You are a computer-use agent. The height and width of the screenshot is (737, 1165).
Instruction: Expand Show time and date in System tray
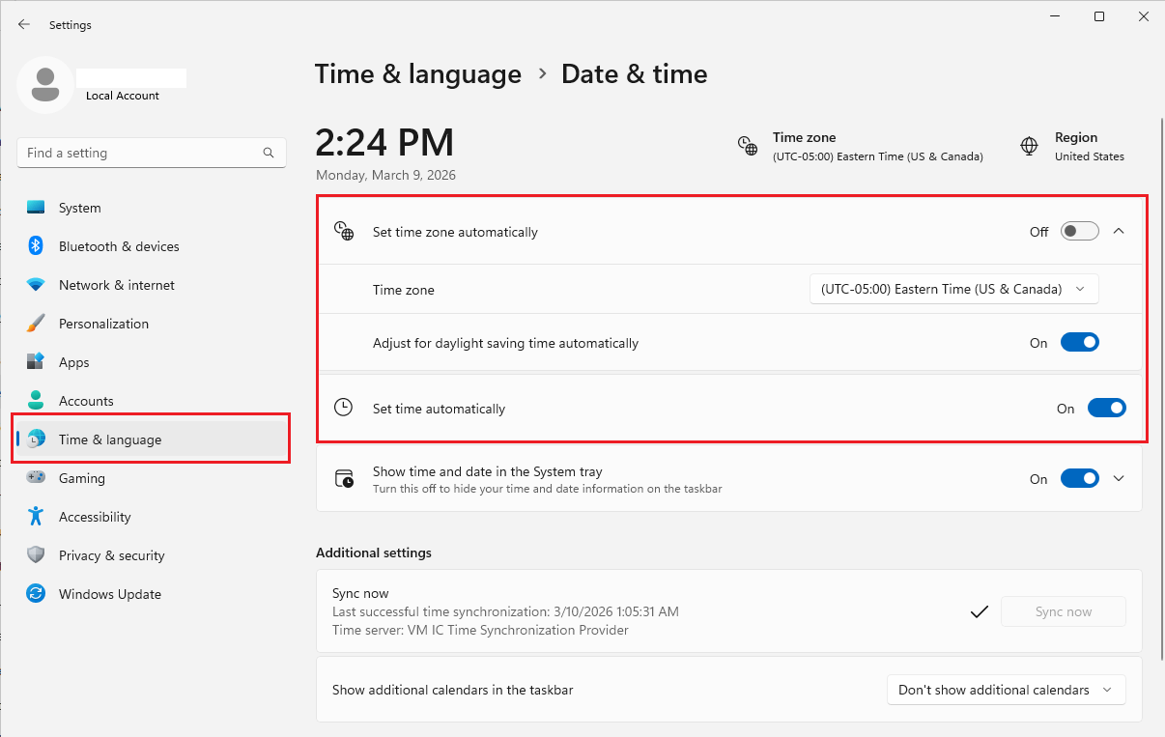[x=1119, y=479]
